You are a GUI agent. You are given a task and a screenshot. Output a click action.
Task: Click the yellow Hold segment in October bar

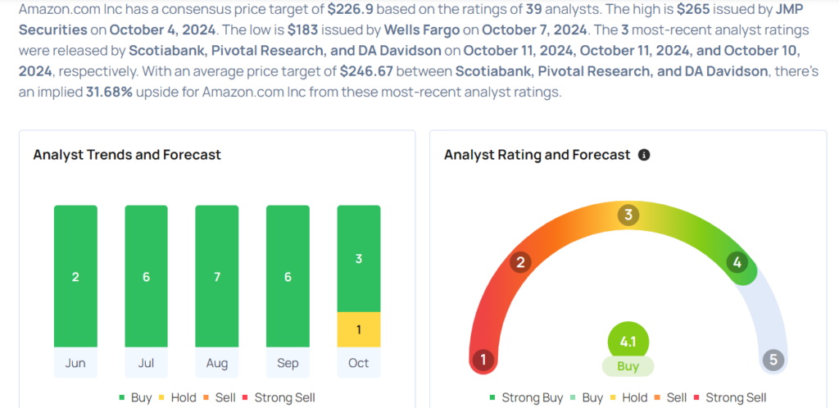359,329
